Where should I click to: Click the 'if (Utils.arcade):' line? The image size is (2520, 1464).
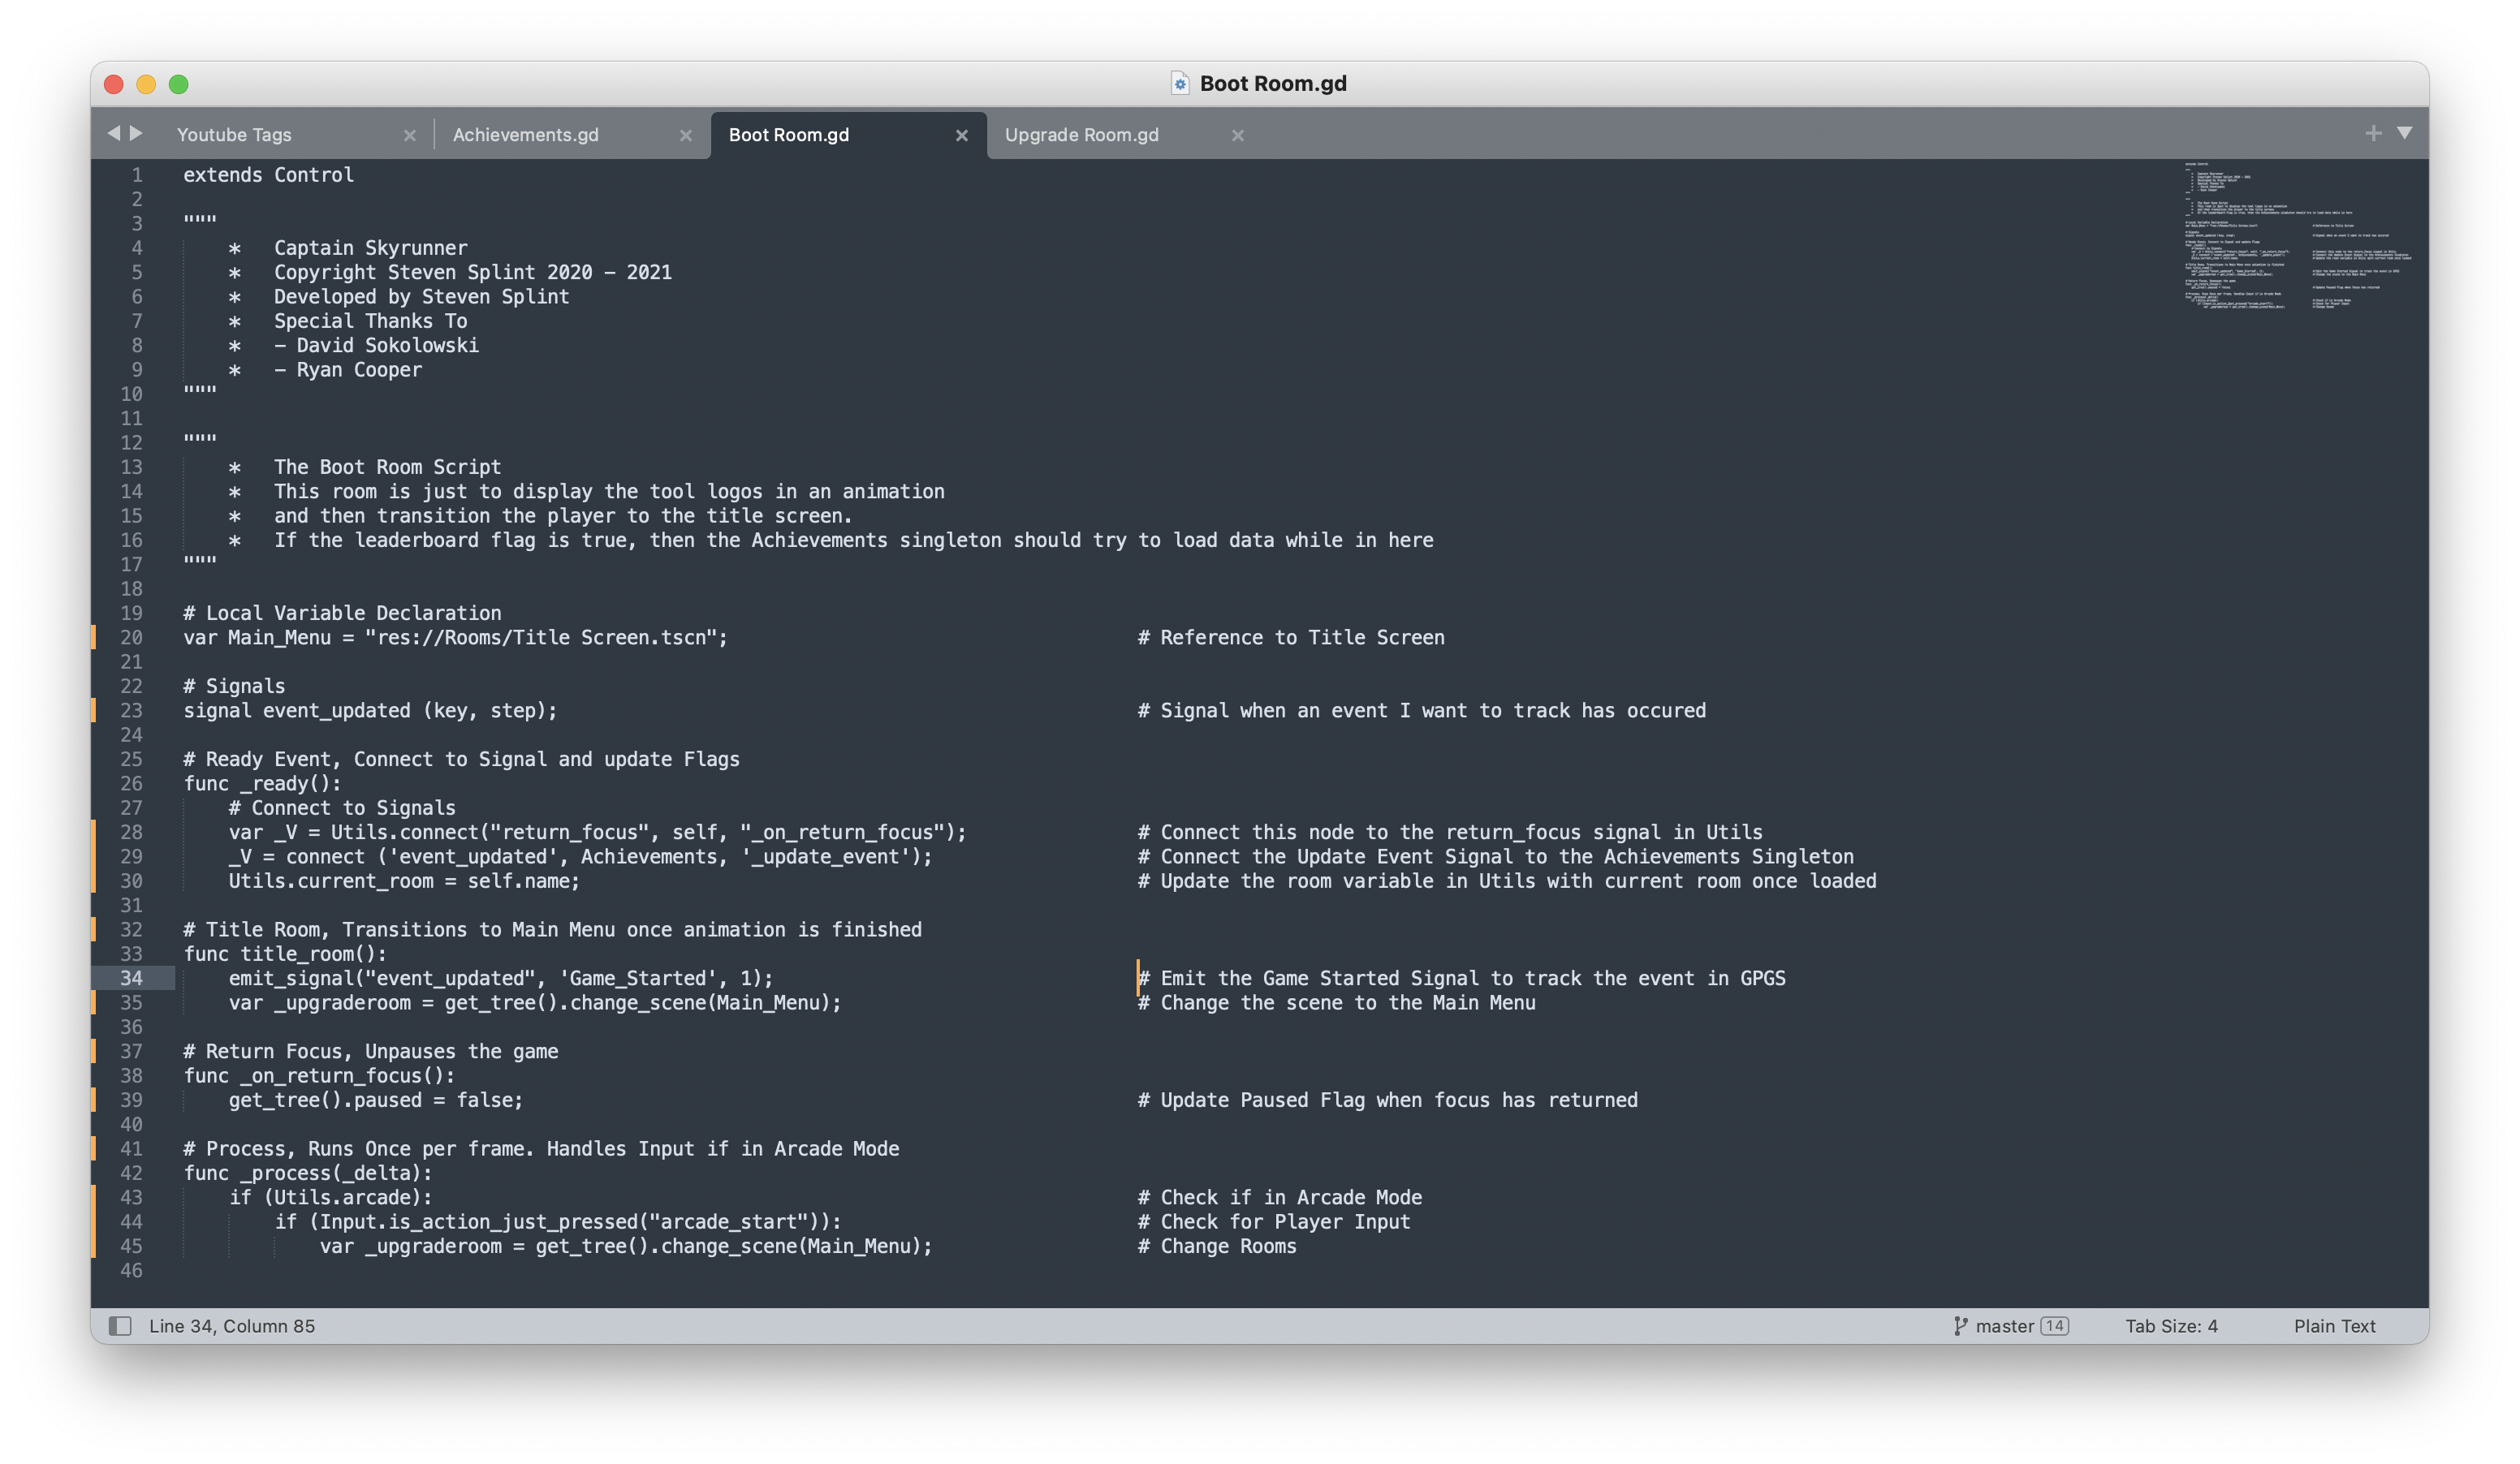pos(331,1197)
